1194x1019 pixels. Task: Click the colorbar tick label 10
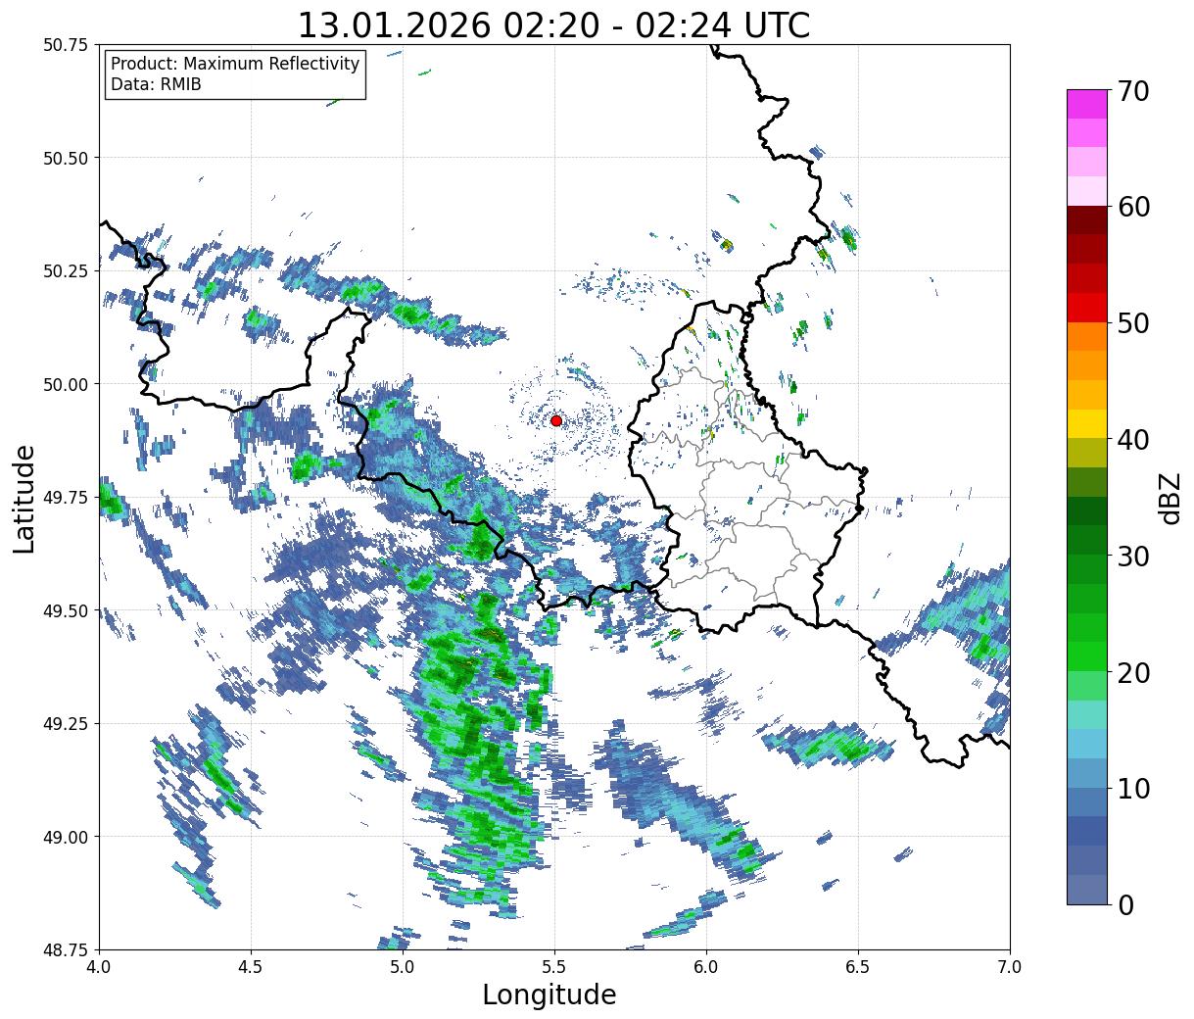tap(1133, 788)
